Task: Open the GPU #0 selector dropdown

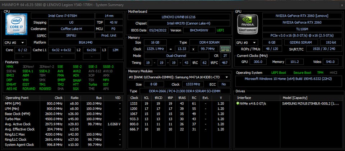Action: point(247,43)
